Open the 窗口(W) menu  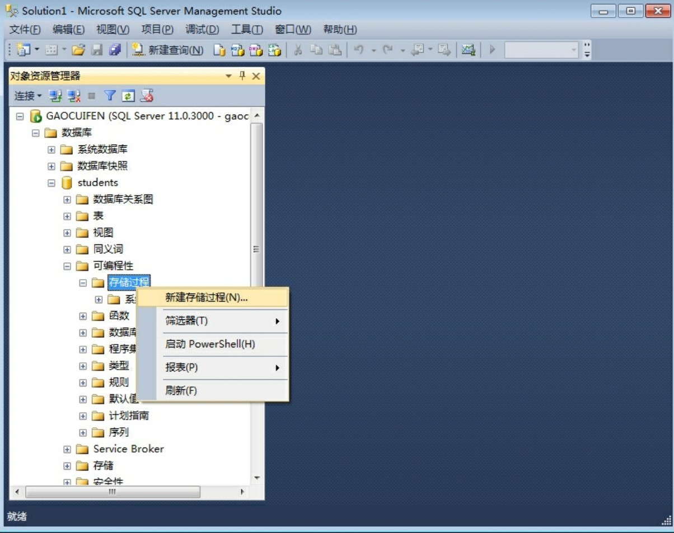point(293,30)
